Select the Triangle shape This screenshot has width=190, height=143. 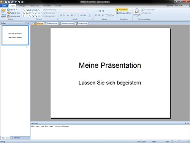pos(39,10)
